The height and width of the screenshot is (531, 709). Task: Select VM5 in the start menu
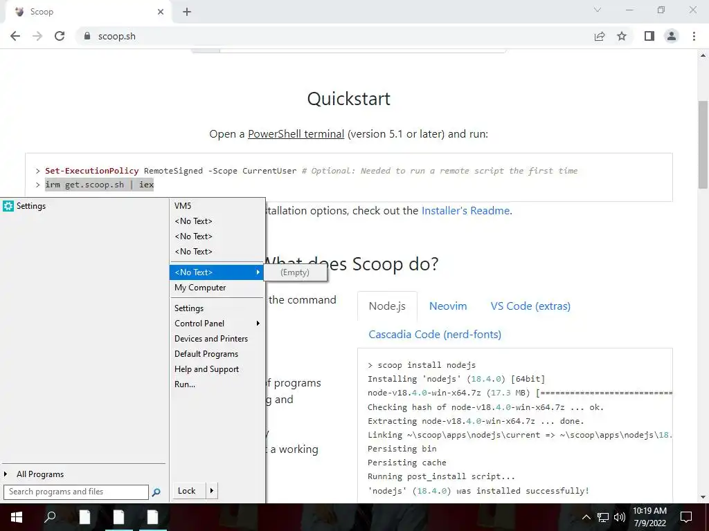(x=216, y=206)
